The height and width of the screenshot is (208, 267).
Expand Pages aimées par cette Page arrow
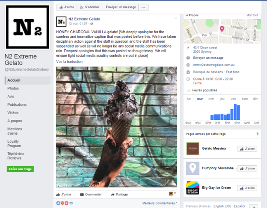coord(258,134)
